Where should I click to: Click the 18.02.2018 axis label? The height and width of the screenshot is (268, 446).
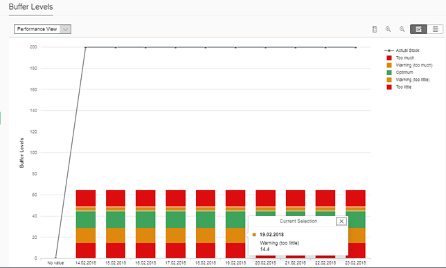click(x=206, y=263)
